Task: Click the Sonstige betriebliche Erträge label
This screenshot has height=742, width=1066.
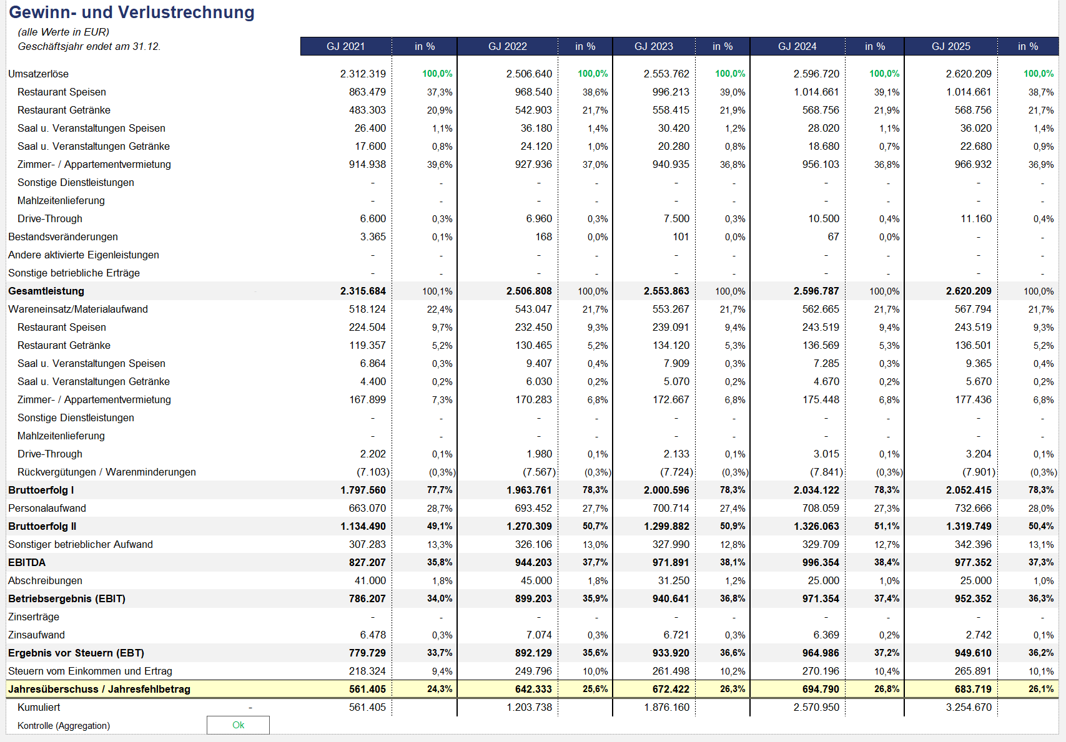Action: coord(74,273)
